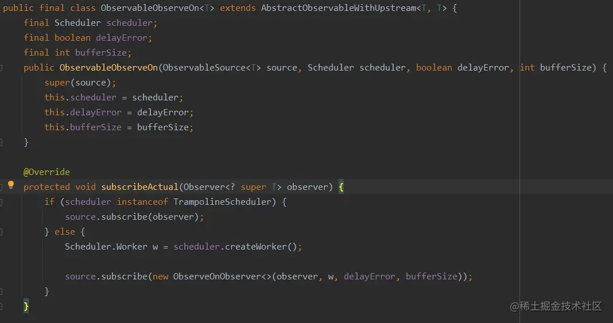Click the protected keyword
Screen dimensions: 613x323
pos(46,187)
